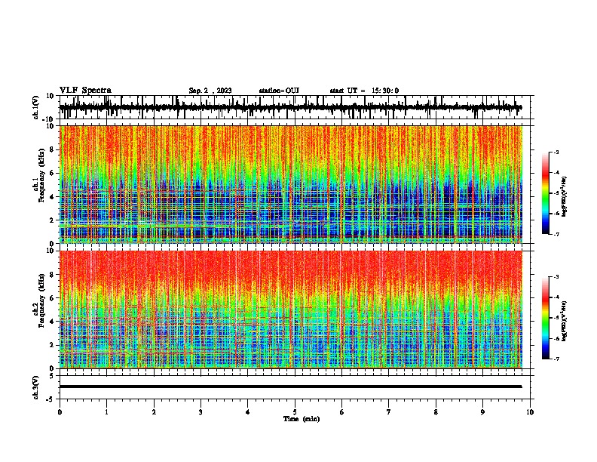Select the "Time (min)" axis label
597x462 pixels.
point(302,419)
